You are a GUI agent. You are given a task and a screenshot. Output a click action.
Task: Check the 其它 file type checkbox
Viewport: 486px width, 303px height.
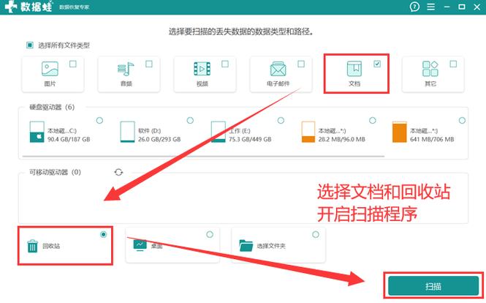point(453,64)
